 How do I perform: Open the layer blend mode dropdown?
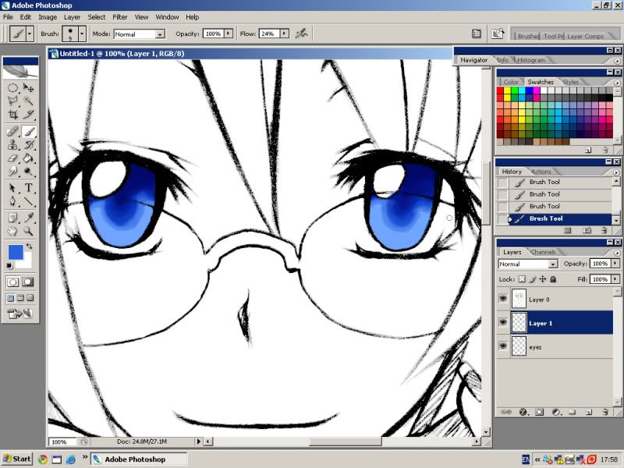pyautogui.click(x=553, y=264)
